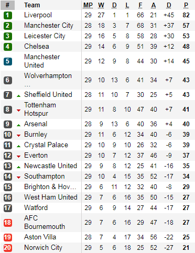Click red down arrow beside Tottenham Hotspur
This screenshot has width=195, height=253.
[18, 111]
